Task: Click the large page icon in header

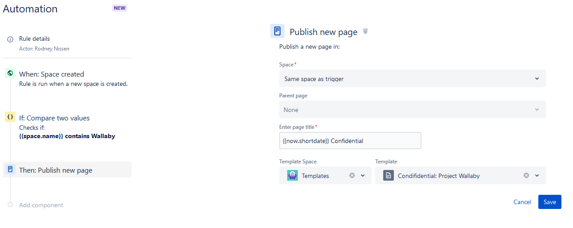Action: tap(277, 31)
